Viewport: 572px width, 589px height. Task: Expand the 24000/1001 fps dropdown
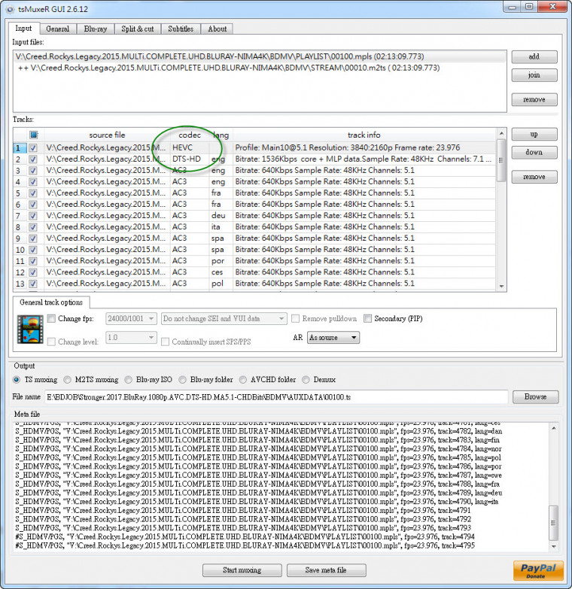pyautogui.click(x=131, y=319)
